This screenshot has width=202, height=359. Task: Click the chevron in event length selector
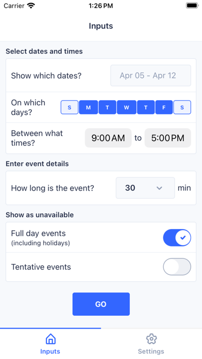click(159, 188)
